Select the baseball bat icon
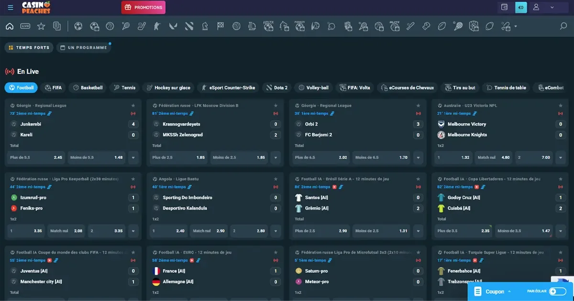The width and height of the screenshot is (574, 301). (410, 26)
